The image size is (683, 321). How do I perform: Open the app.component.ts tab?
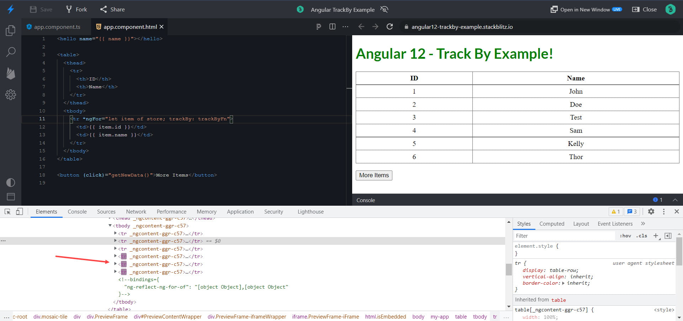coord(55,27)
